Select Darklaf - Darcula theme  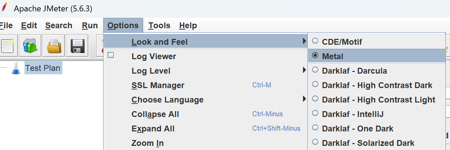(377, 71)
